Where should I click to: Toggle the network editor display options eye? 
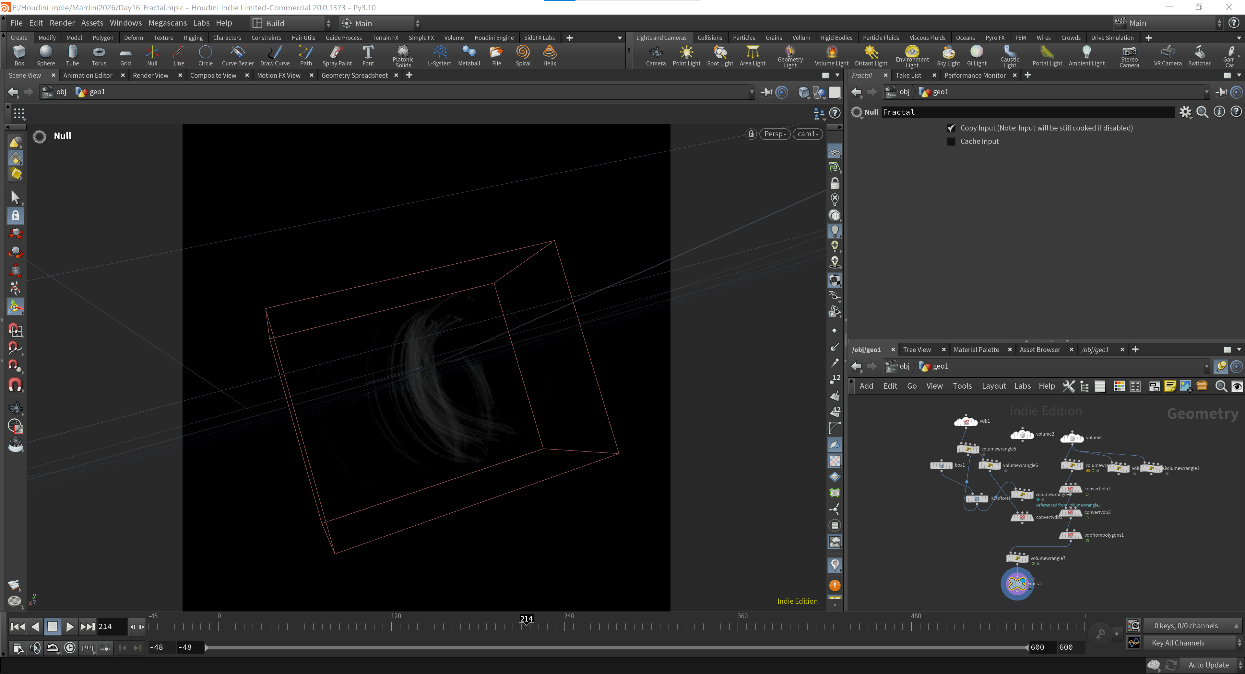point(1237,386)
